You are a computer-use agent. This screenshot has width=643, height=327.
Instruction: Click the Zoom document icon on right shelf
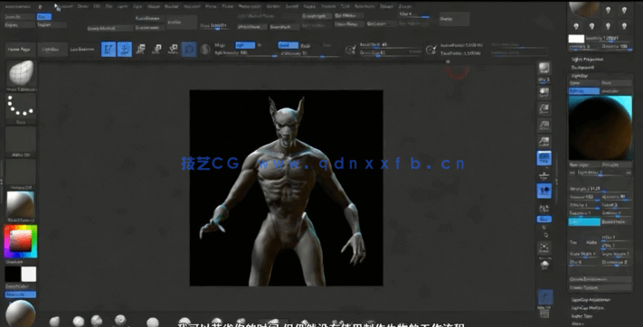544,109
